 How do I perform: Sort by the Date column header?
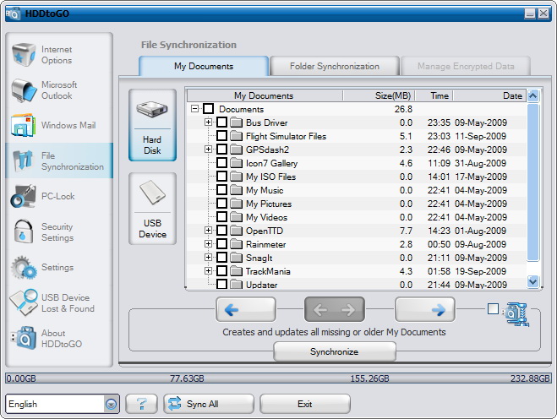(x=489, y=95)
